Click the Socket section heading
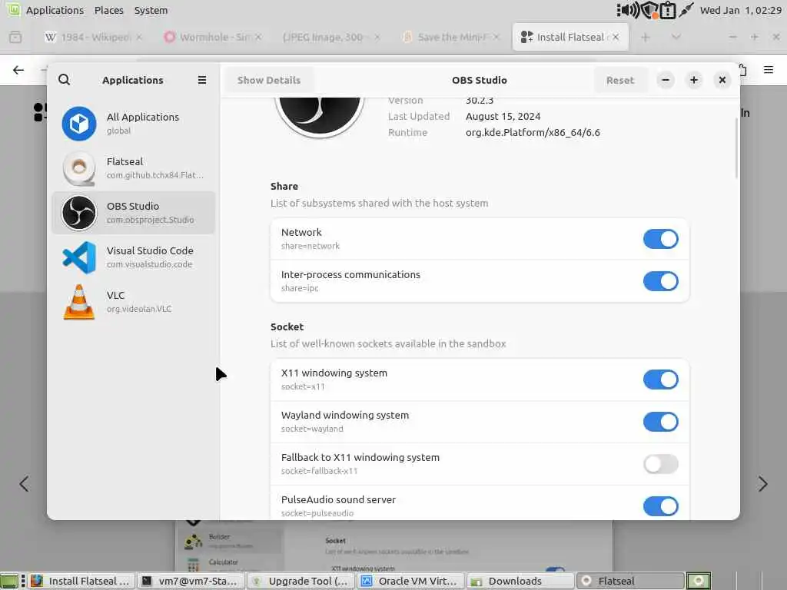 [x=287, y=326]
